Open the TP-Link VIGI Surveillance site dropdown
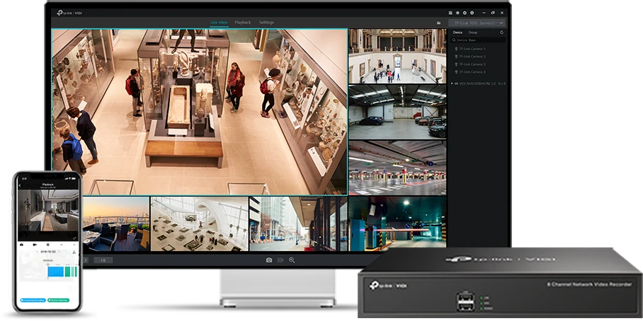 tap(477, 23)
